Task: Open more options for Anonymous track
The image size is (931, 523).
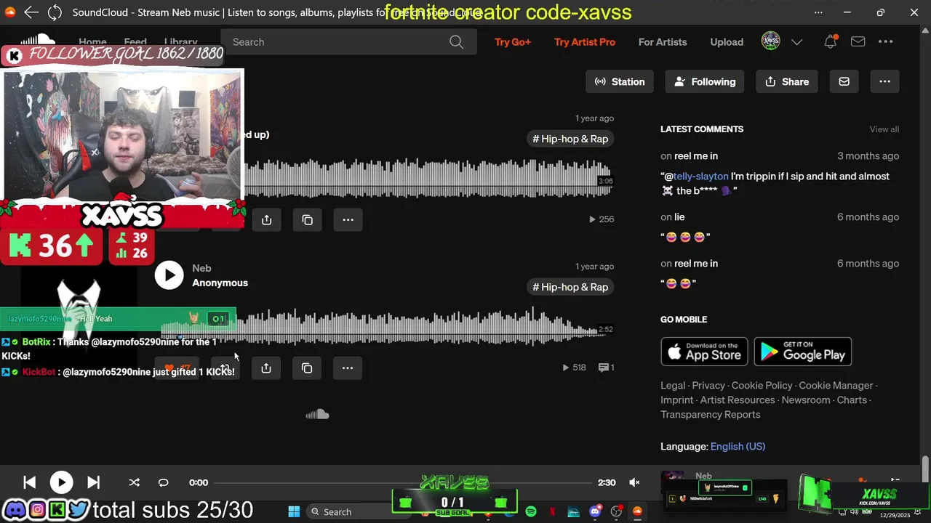Action: [x=348, y=368]
